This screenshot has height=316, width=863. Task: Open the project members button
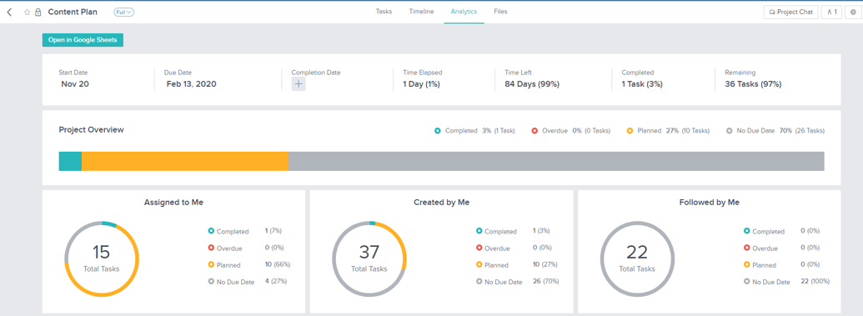(831, 13)
